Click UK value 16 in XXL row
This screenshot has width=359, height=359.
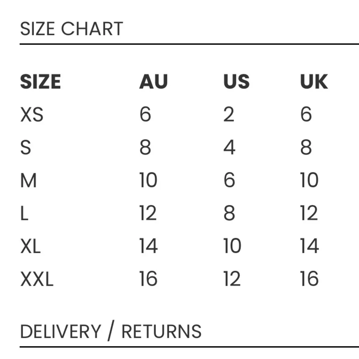(x=309, y=279)
